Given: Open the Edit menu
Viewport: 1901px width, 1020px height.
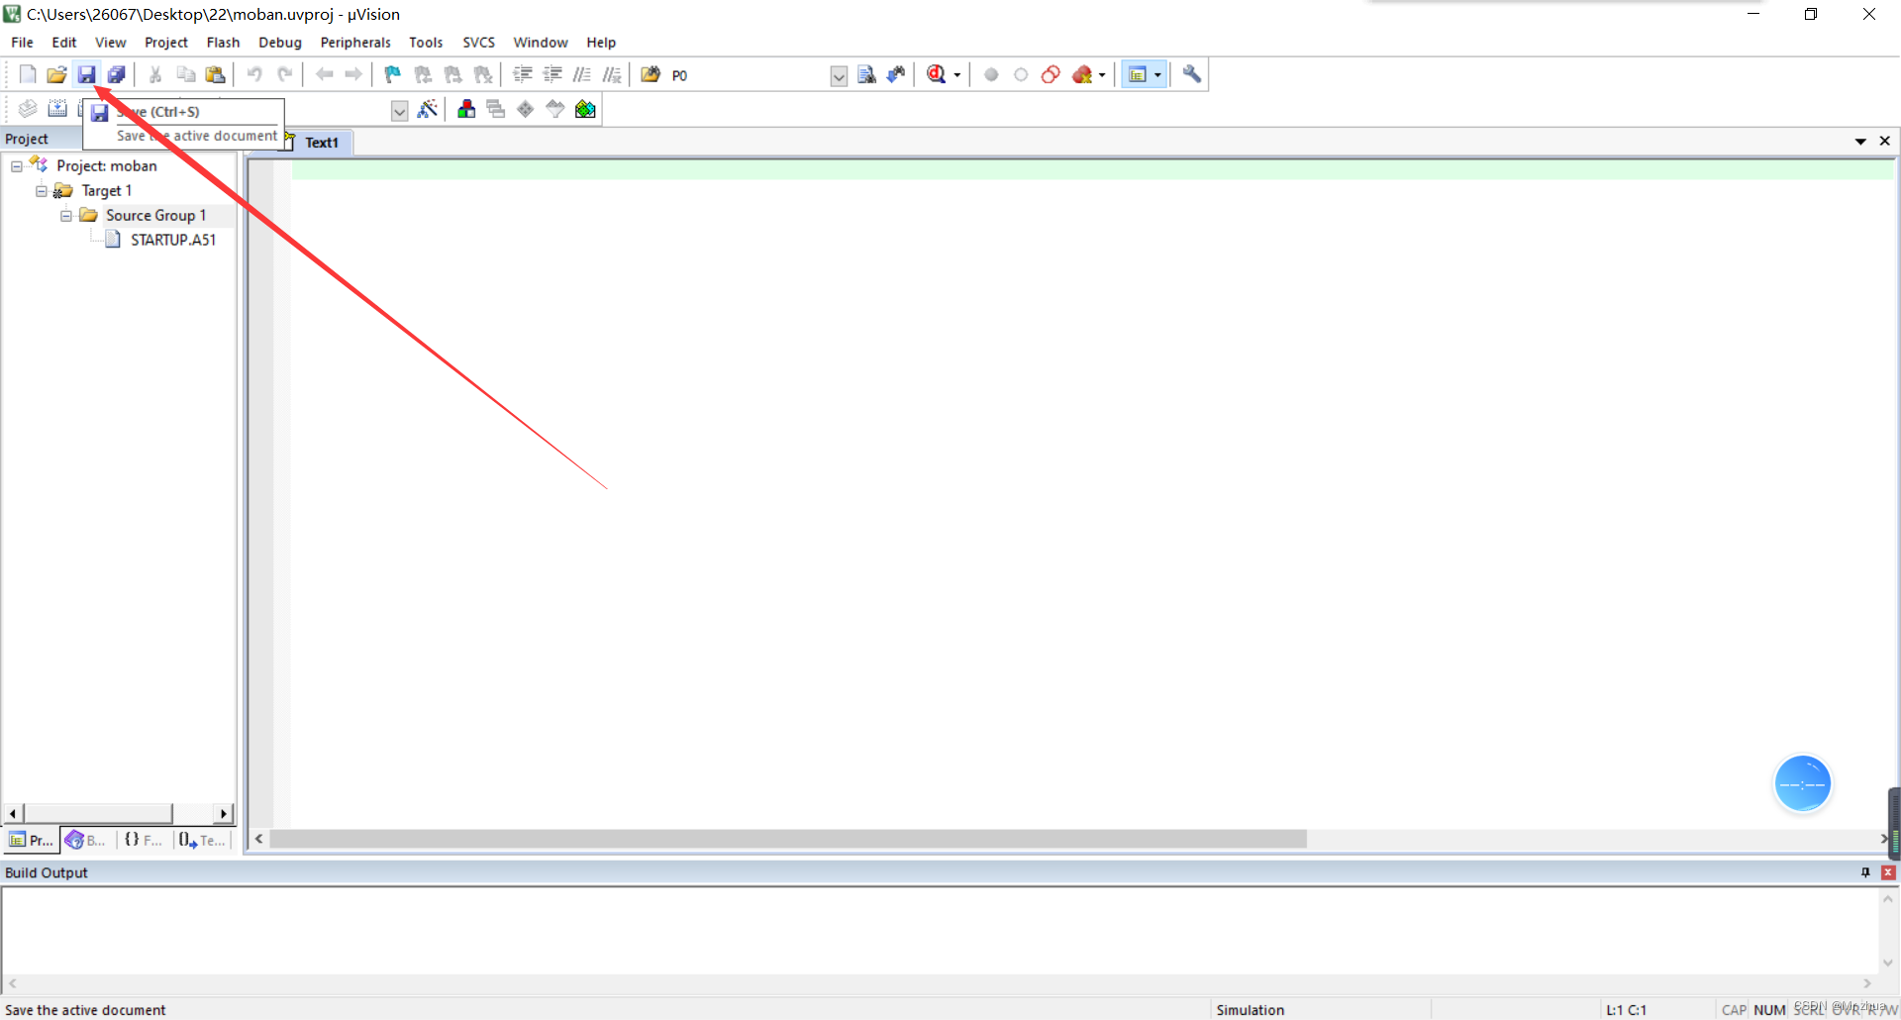Looking at the screenshot, I should [64, 43].
